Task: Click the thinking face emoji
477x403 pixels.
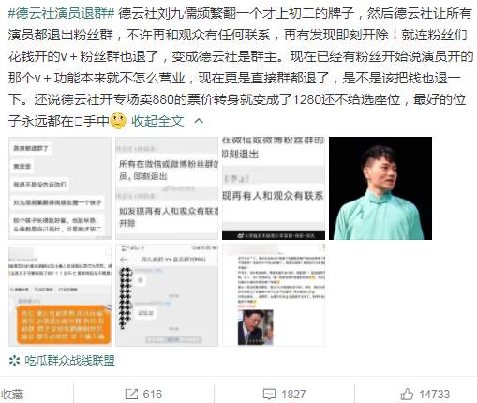Action: 118,121
